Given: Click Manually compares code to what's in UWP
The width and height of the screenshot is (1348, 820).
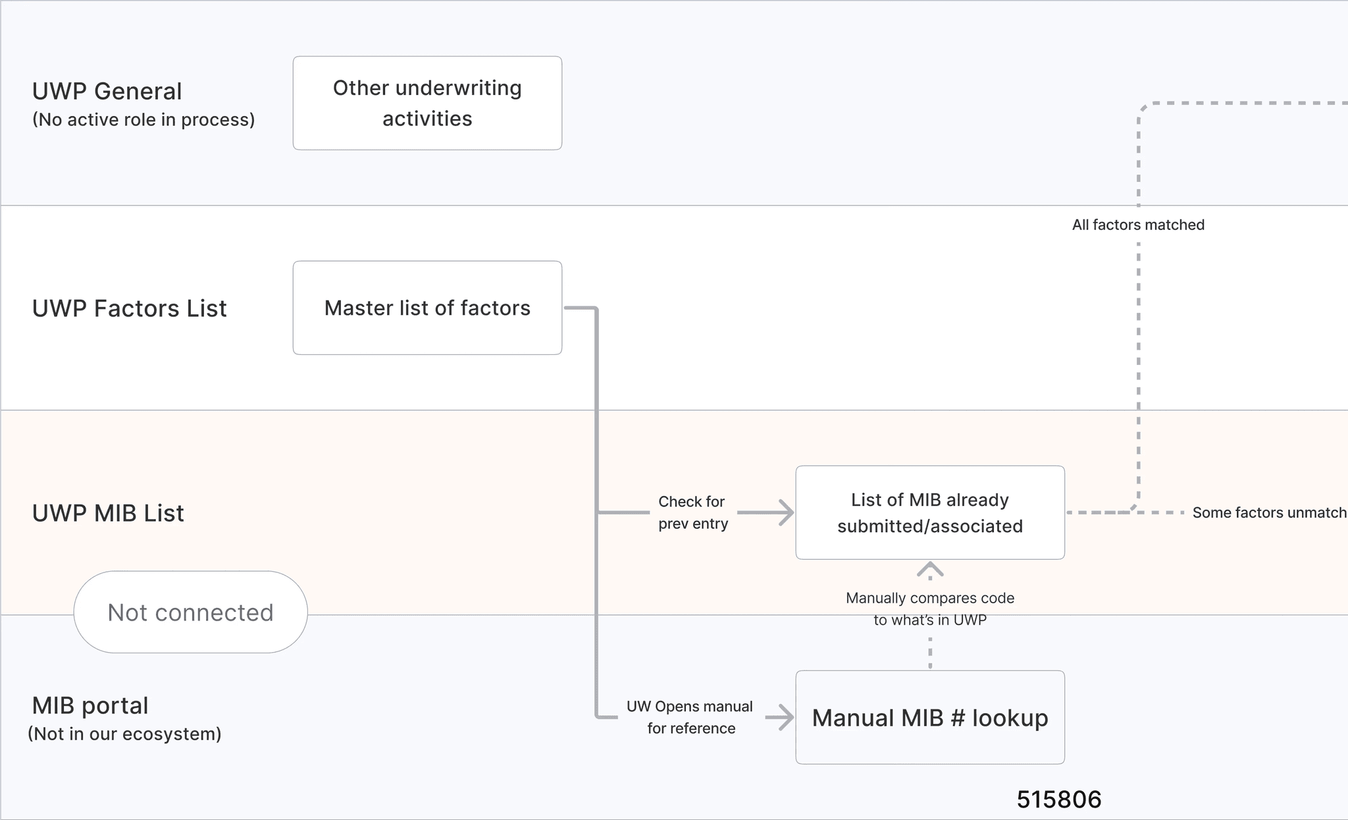Looking at the screenshot, I should coord(929,609).
